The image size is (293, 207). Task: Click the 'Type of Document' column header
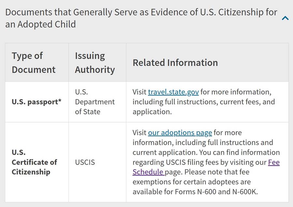tap(34, 62)
